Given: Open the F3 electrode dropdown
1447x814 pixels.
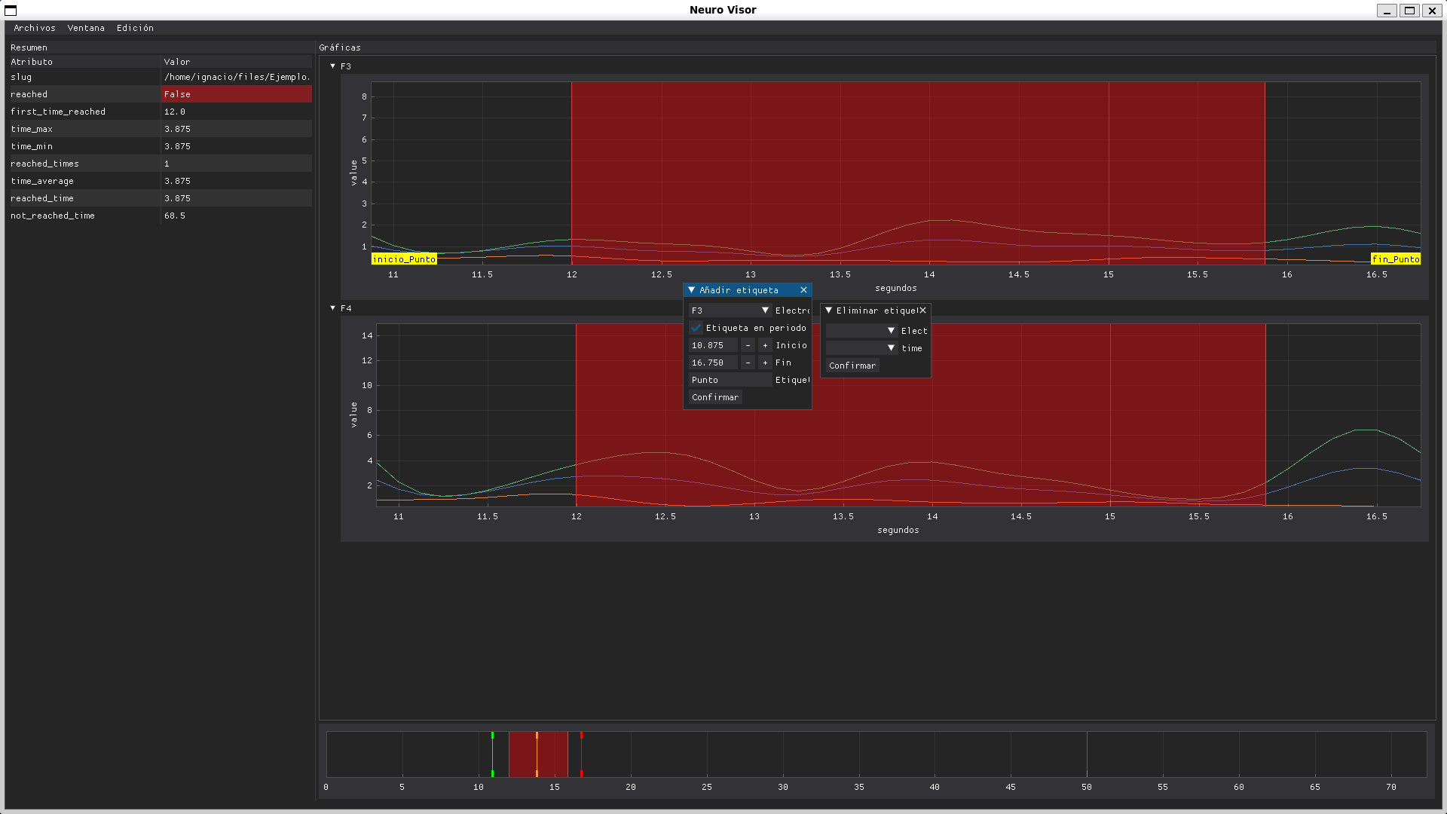Looking at the screenshot, I should [730, 311].
